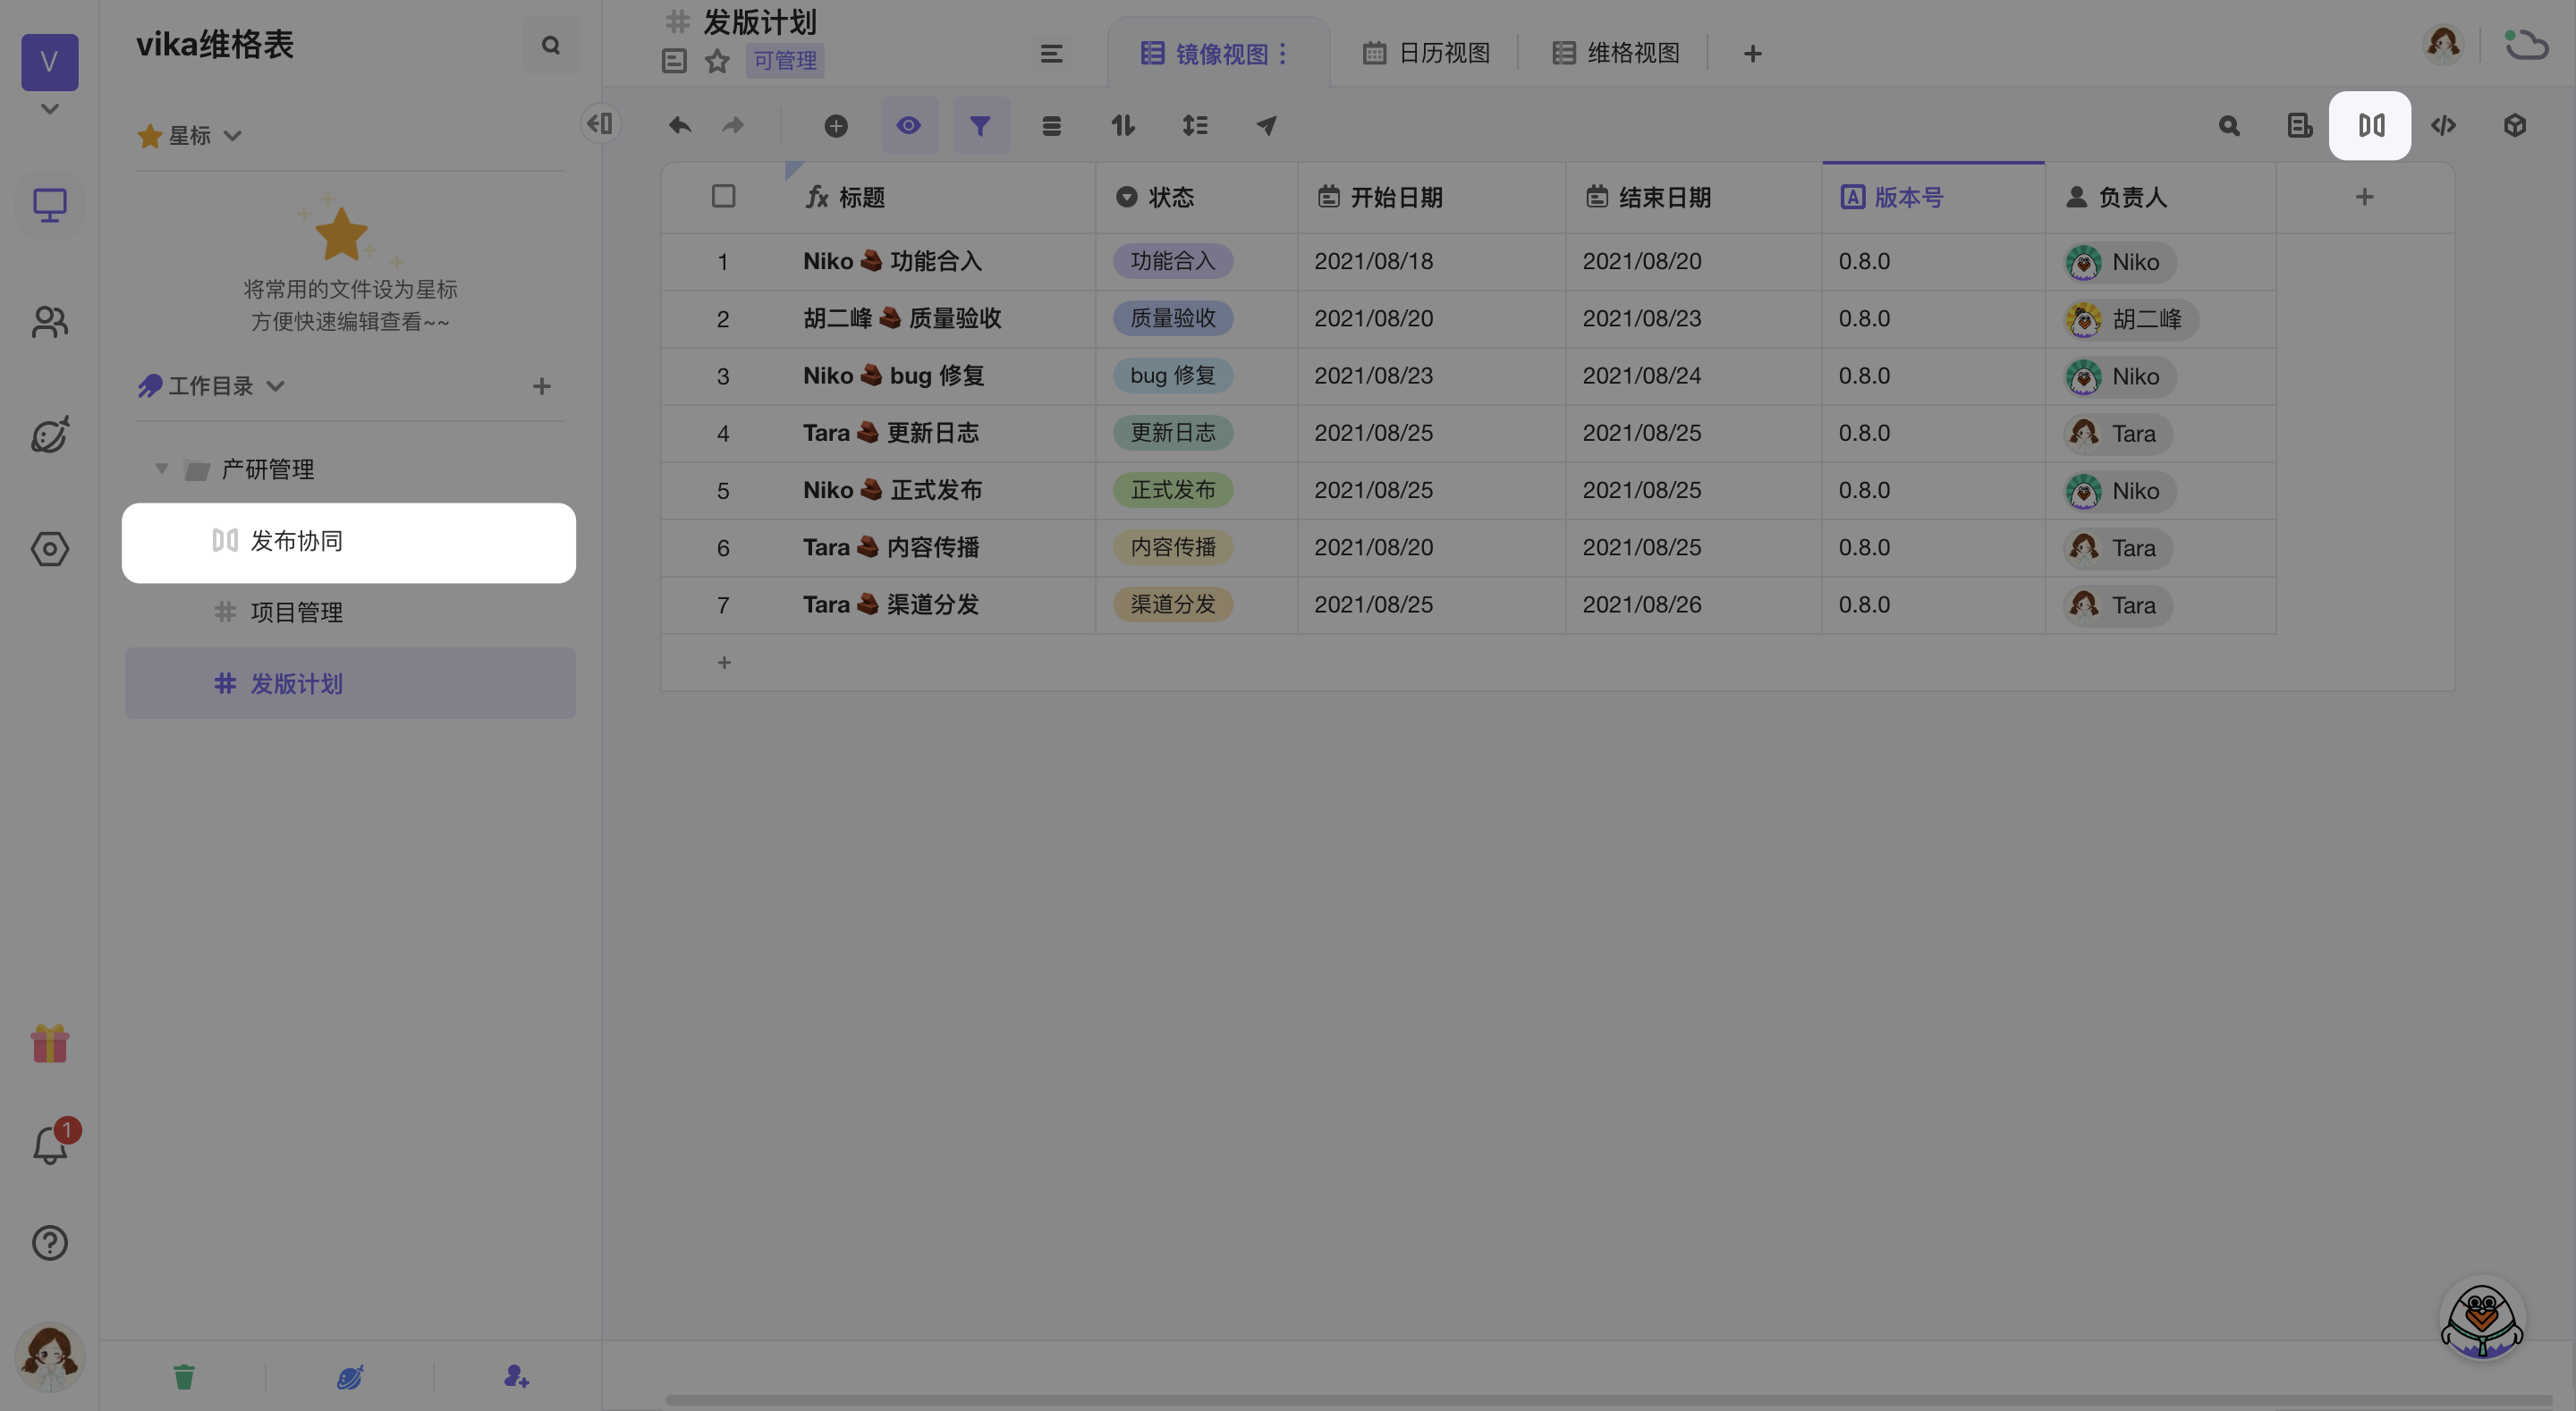Tick the select-all checkbox in the table header
The height and width of the screenshot is (1411, 2576).
pyautogui.click(x=723, y=196)
